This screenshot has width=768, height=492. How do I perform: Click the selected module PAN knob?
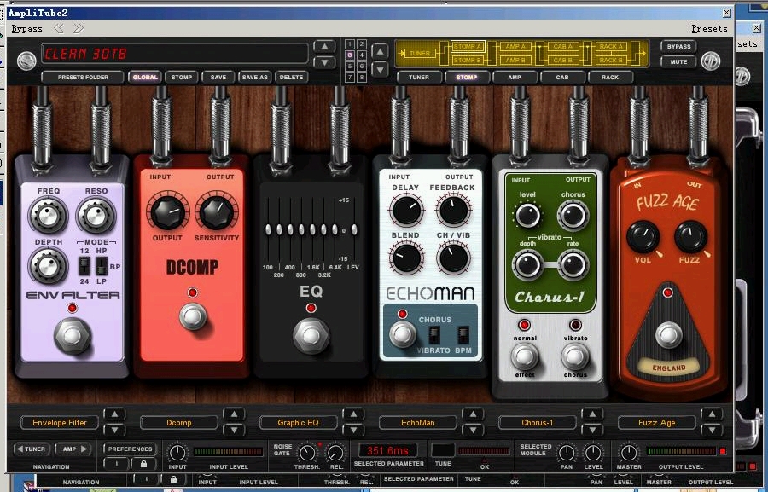[567, 453]
